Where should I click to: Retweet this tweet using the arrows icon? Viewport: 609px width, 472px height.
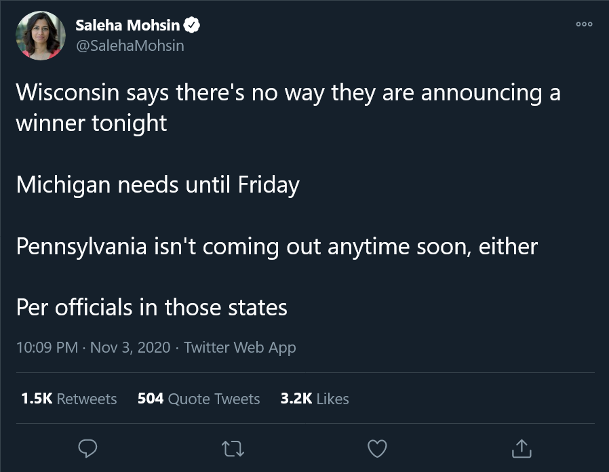(x=233, y=448)
